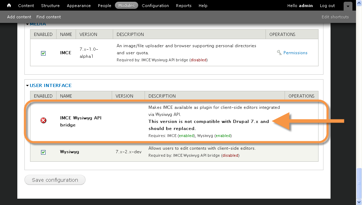Click the Add content shortcut
This screenshot has height=205, width=362.
pos(19,17)
